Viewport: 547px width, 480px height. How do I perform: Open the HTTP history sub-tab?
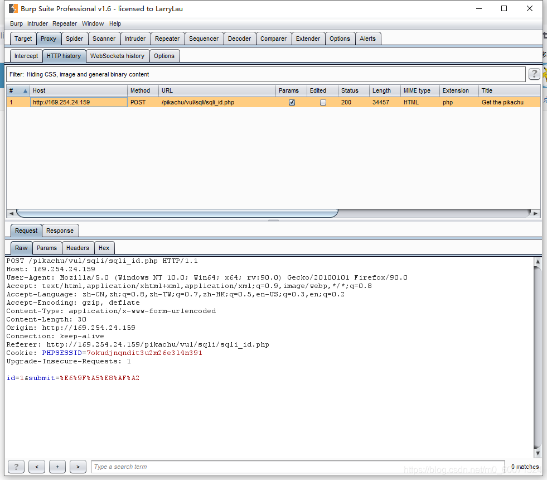pyautogui.click(x=64, y=56)
